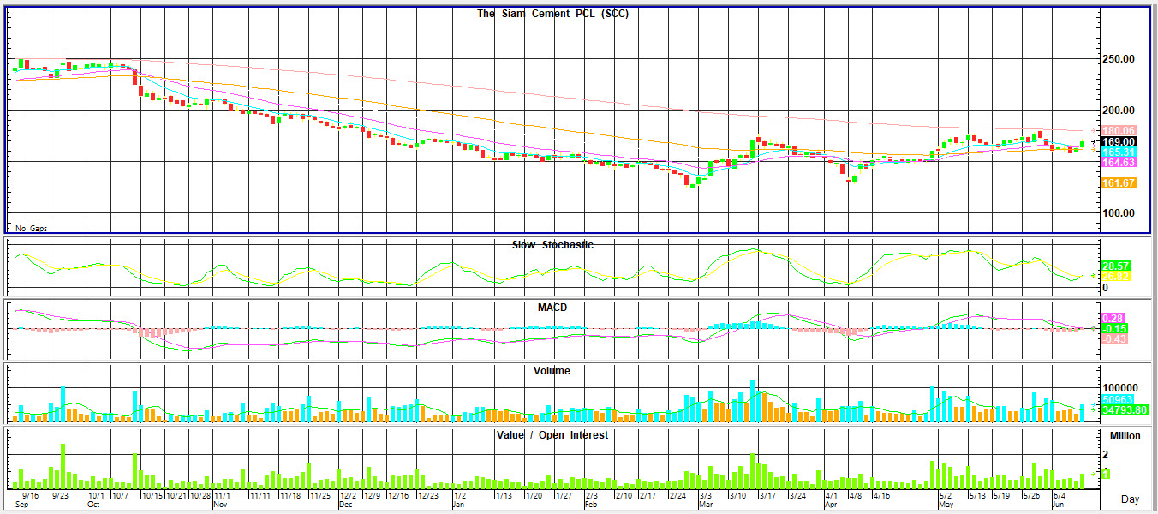
Task: Click the 1/13 date label
Action: click(x=504, y=495)
